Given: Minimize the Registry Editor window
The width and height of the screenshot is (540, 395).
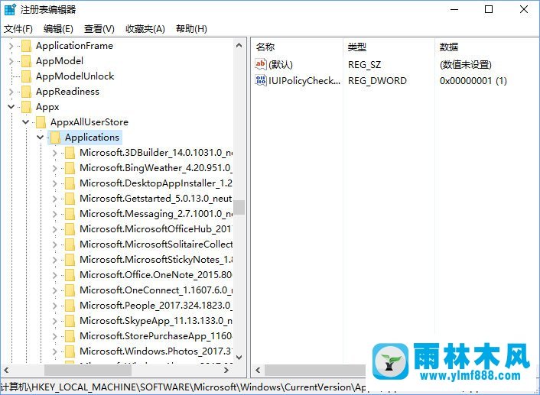Looking at the screenshot, I should click(x=454, y=9).
